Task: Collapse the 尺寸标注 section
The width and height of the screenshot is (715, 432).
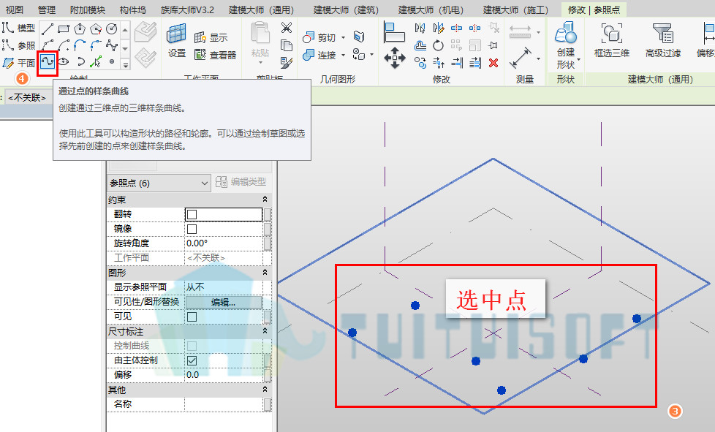Action: 265,331
